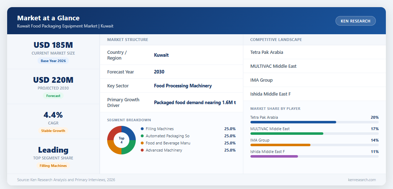Image resolution: width=393 pixels, height=189 pixels.
Task: Click the Market at a Glance title
Action: [x=48, y=18]
